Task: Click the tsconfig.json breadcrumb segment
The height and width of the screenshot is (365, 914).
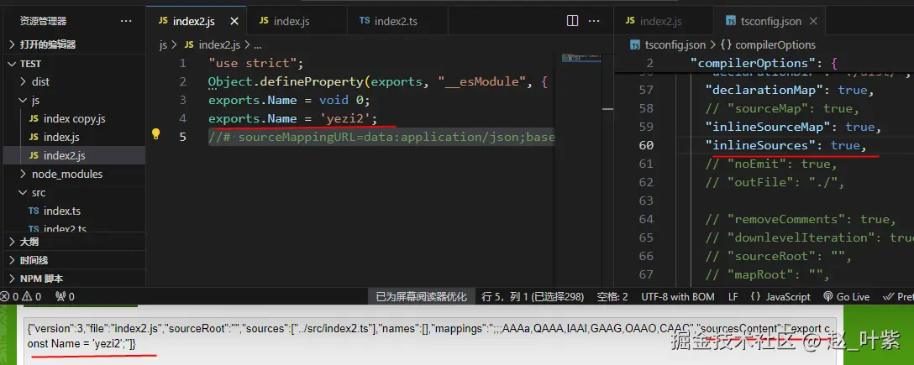Action: click(669, 44)
